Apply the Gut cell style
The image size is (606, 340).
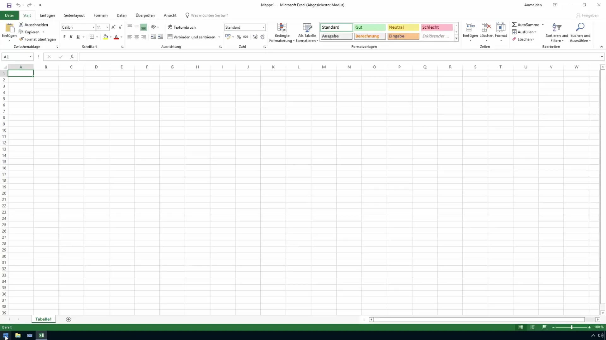(x=370, y=27)
